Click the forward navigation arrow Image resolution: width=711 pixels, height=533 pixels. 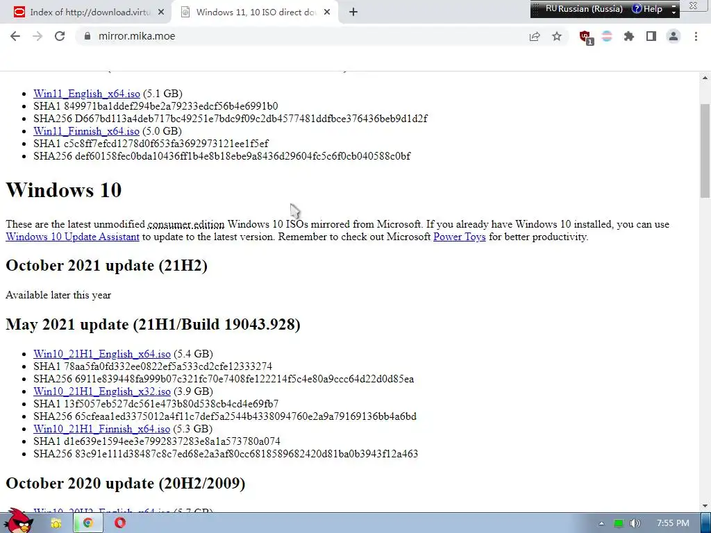pyautogui.click(x=37, y=36)
